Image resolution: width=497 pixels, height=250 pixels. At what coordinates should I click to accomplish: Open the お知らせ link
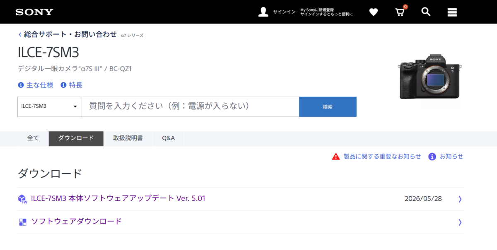pyautogui.click(x=451, y=157)
